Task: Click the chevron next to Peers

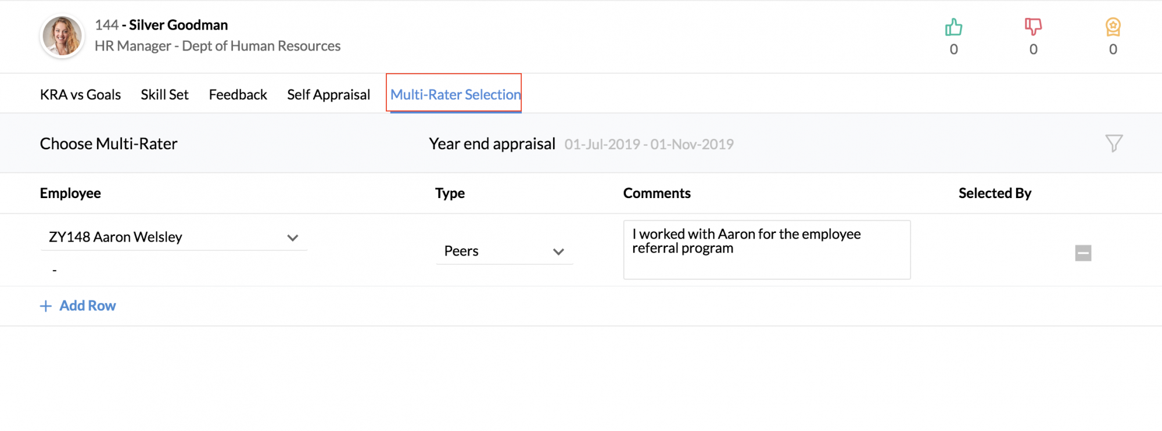Action: (558, 252)
